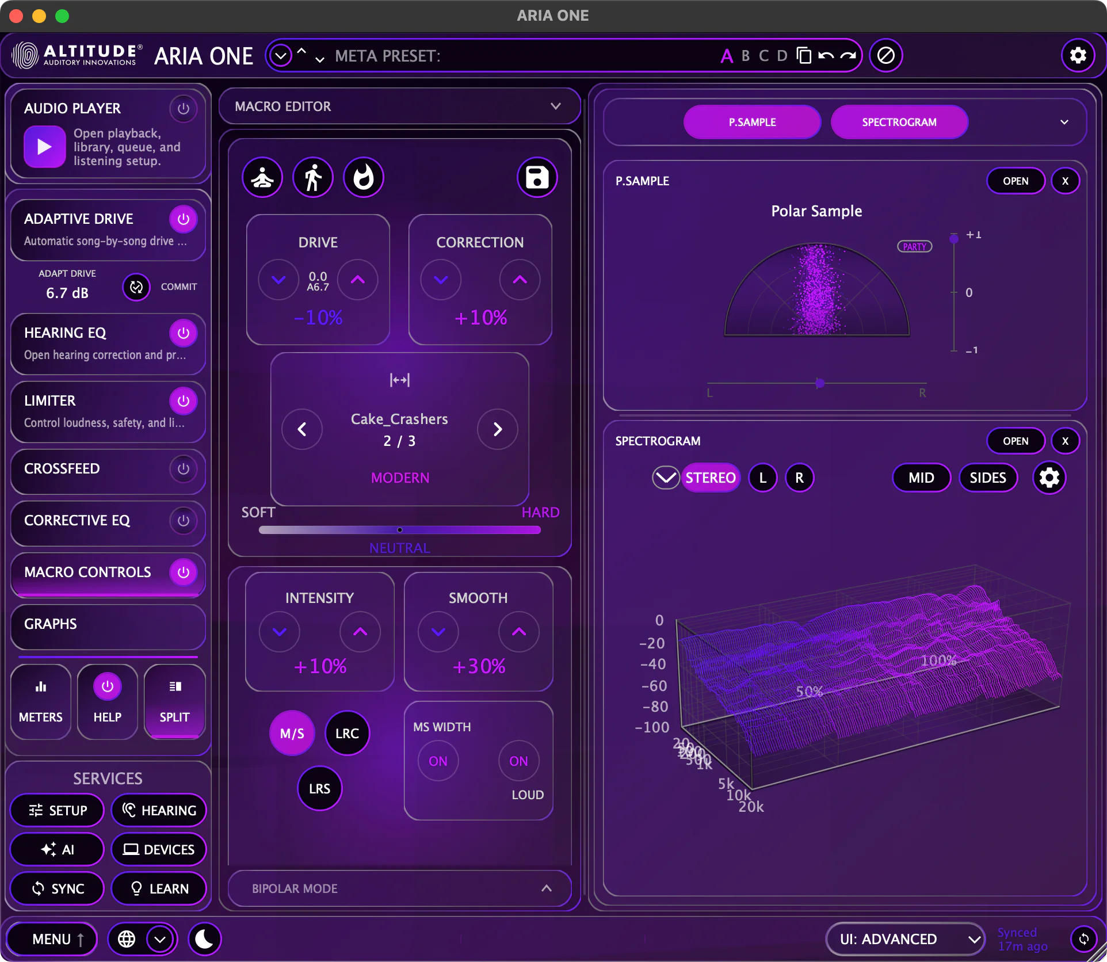Open the MENU button
The height and width of the screenshot is (962, 1107).
click(52, 939)
